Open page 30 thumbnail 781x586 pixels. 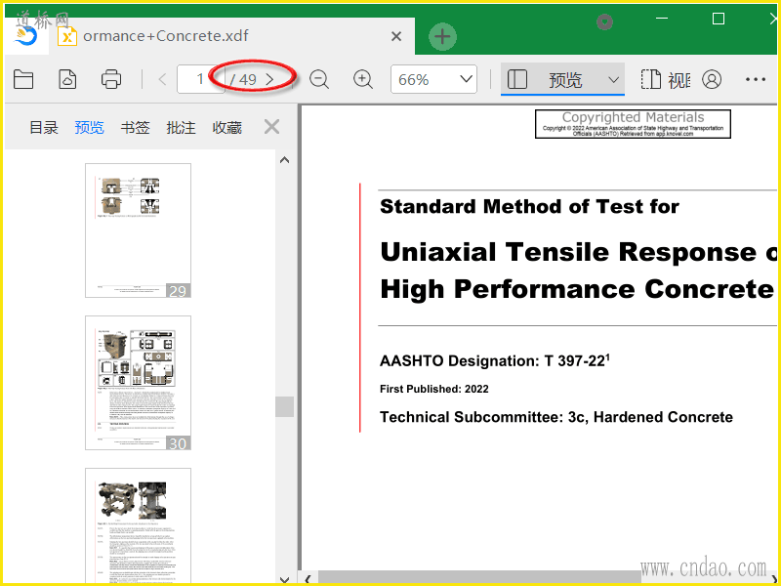[x=138, y=383]
